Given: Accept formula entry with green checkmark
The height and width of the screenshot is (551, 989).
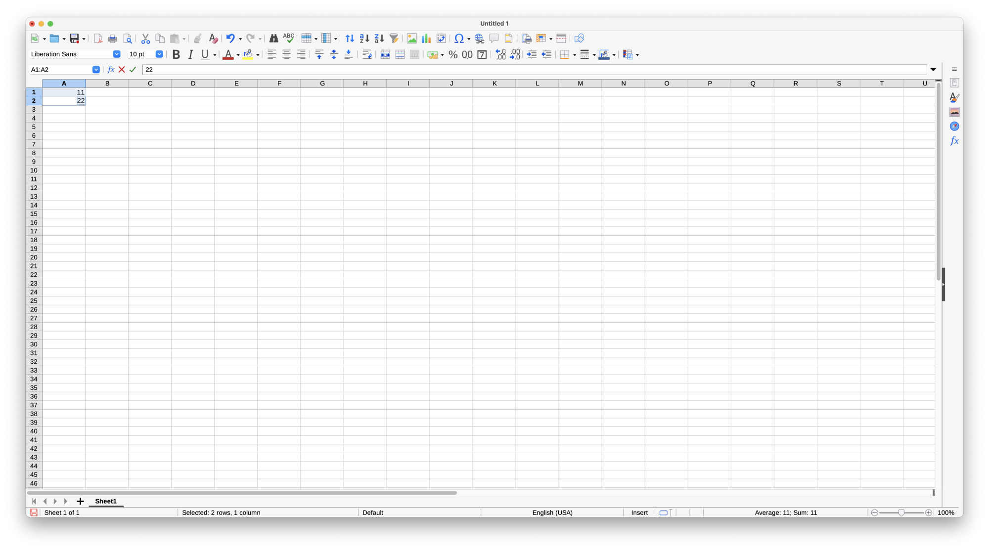Looking at the screenshot, I should point(133,70).
